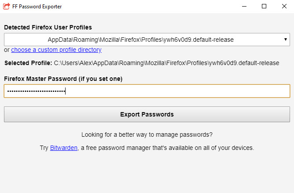Click the 'Looking for a better way' text
This screenshot has height=193, width=294.
147,135
